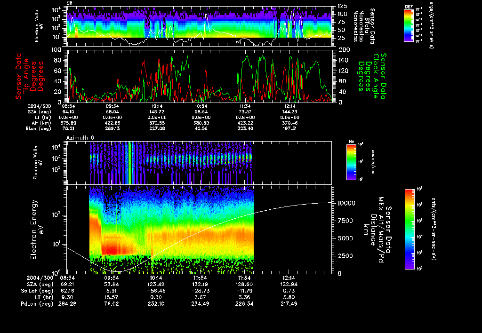Click the altitude value 372.55
The image size is (482, 333).
click(x=156, y=123)
